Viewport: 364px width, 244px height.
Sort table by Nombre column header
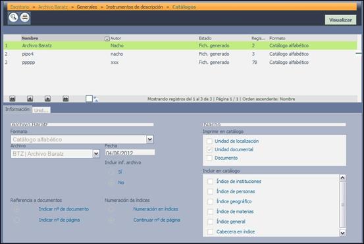click(30, 38)
